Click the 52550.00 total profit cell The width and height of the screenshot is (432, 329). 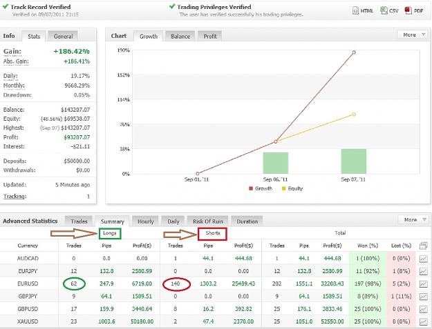tap(332, 321)
